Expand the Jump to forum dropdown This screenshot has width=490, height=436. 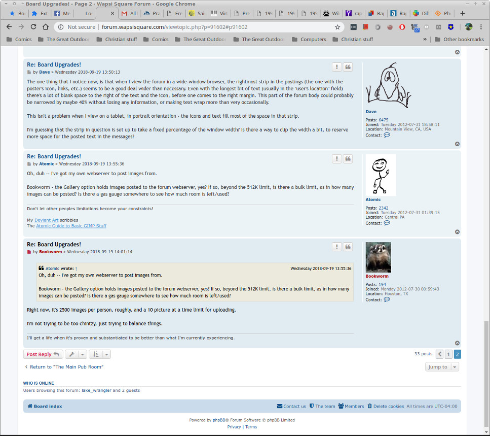[x=441, y=367]
